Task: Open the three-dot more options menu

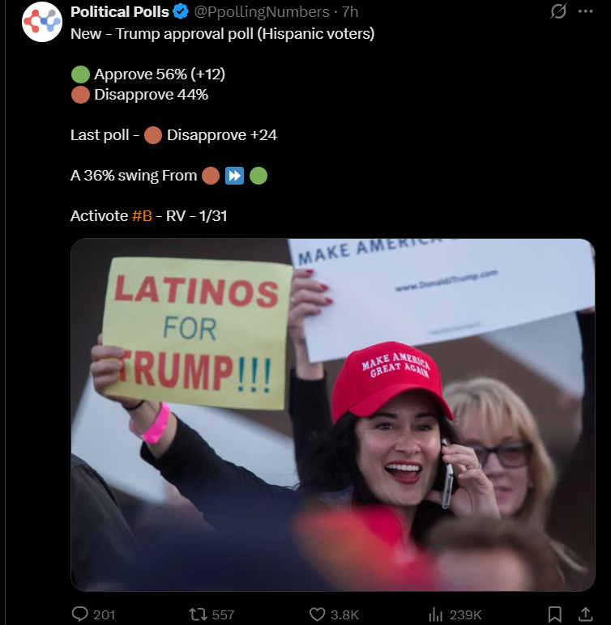Action: pyautogui.click(x=585, y=11)
